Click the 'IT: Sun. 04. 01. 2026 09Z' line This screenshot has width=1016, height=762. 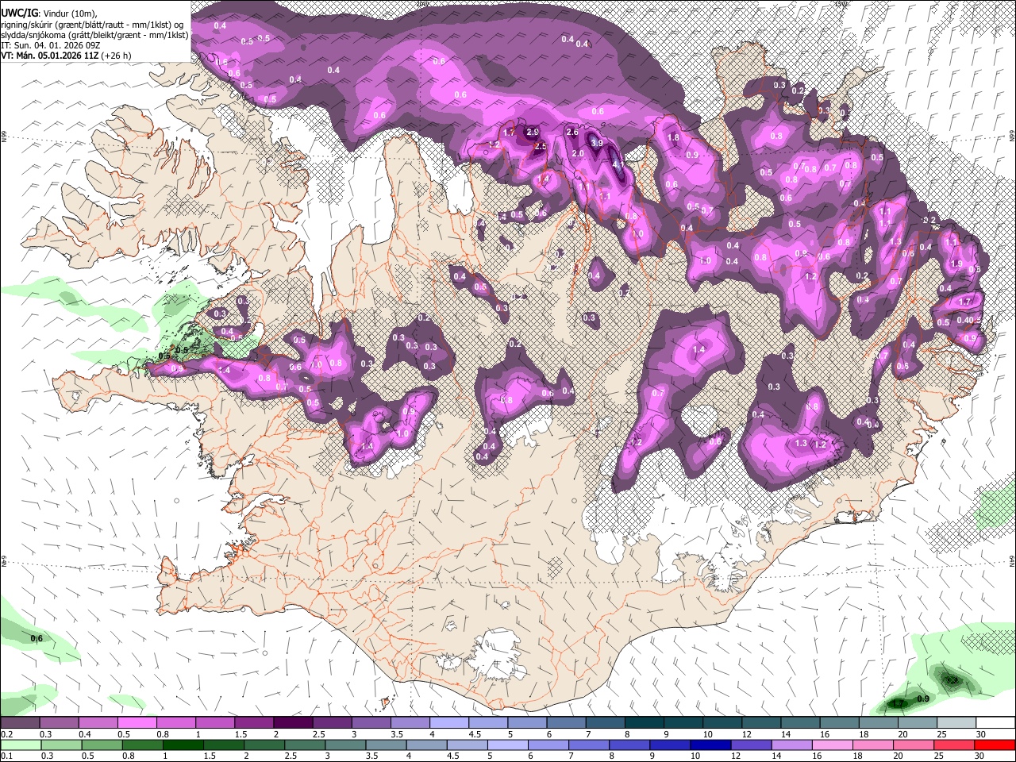coord(50,45)
